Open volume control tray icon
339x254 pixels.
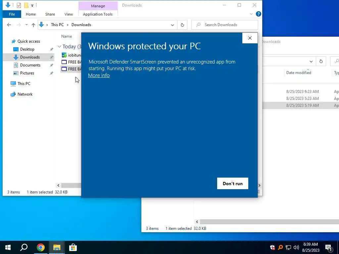(x=296, y=247)
